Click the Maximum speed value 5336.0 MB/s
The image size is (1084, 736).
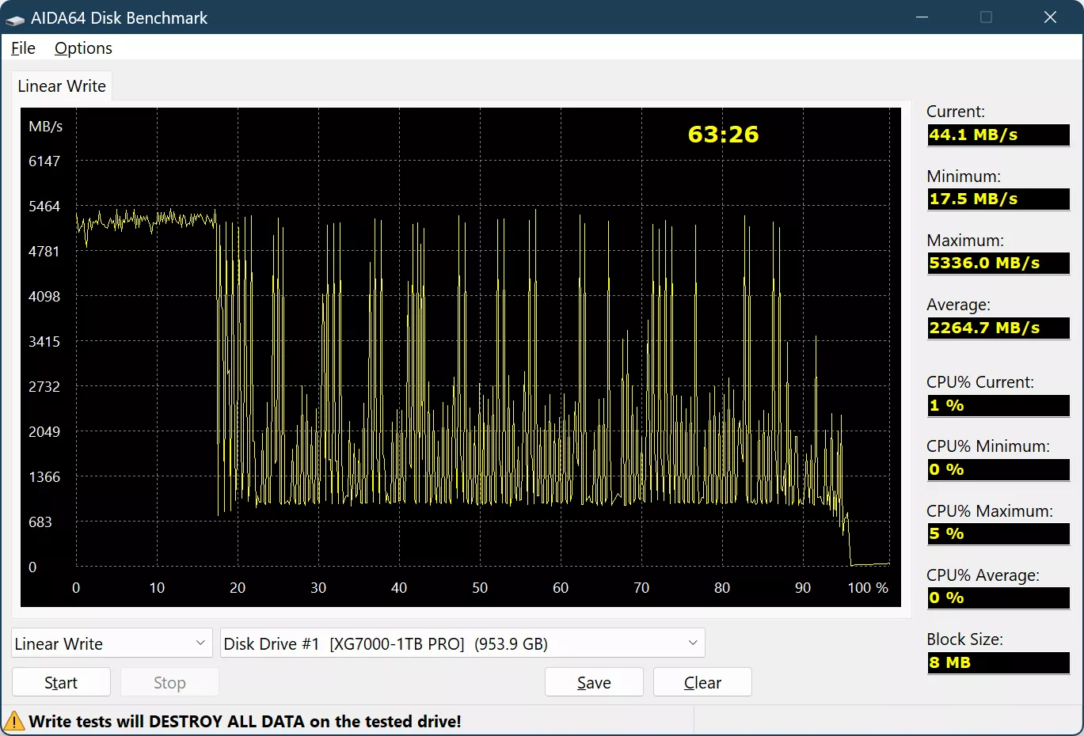point(998,263)
